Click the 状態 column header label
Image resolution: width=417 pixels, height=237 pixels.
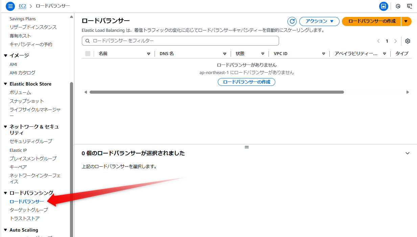click(x=240, y=53)
